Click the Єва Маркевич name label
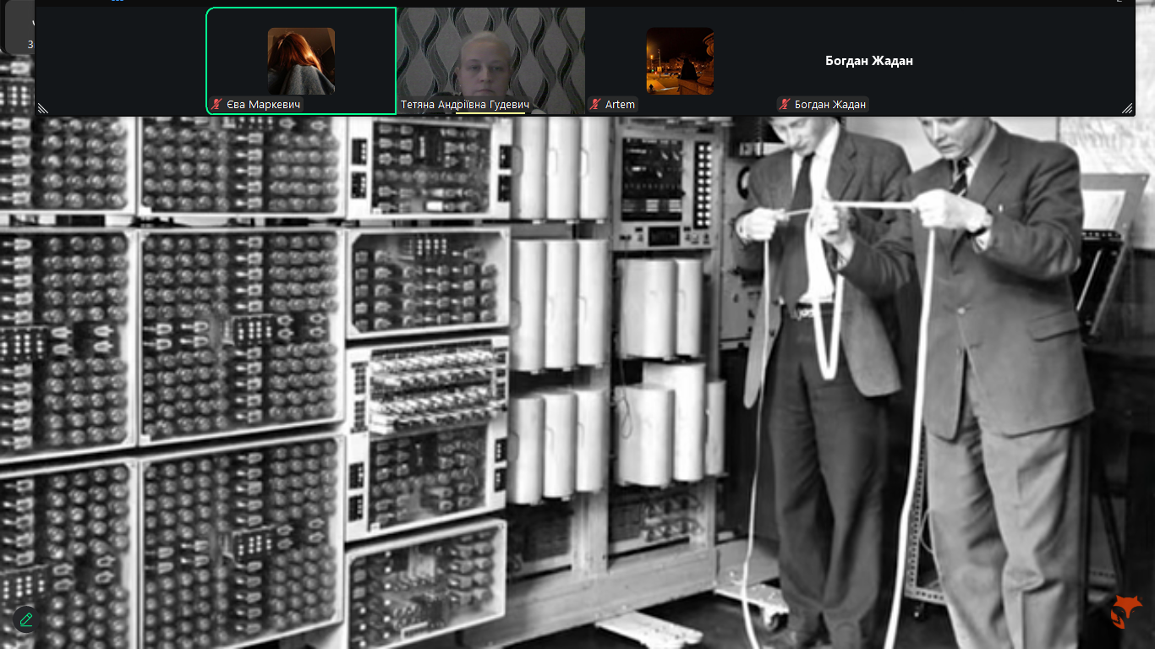This screenshot has height=649, width=1155. click(x=264, y=105)
